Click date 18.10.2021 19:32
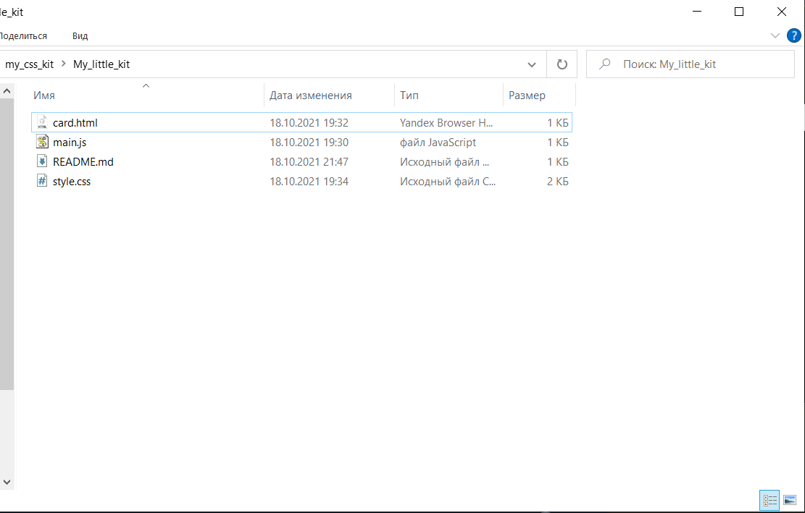 tap(309, 123)
